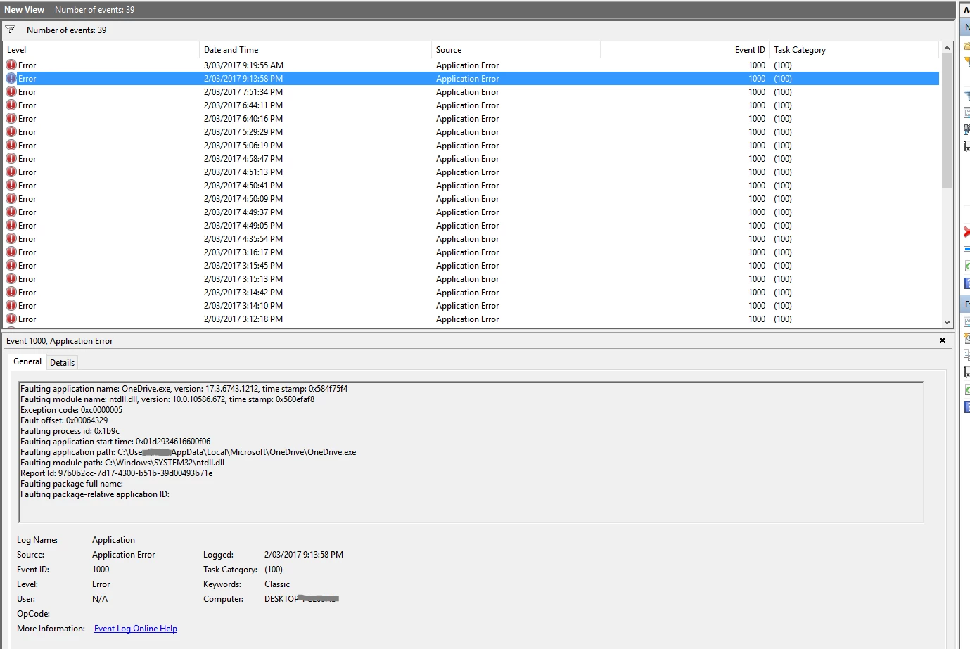The height and width of the screenshot is (649, 970).
Task: Click error icon for 3/03/2017 9:19:55 AM event
Action: tap(11, 65)
